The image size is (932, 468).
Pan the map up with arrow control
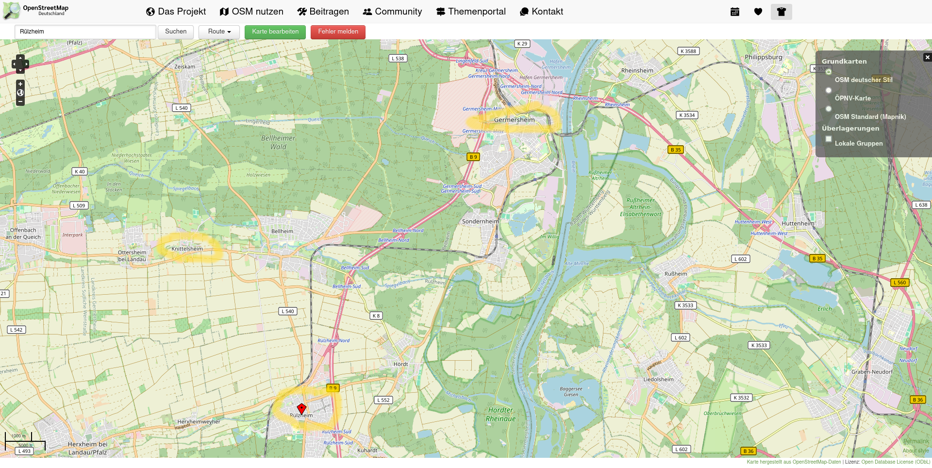pyautogui.click(x=20, y=58)
